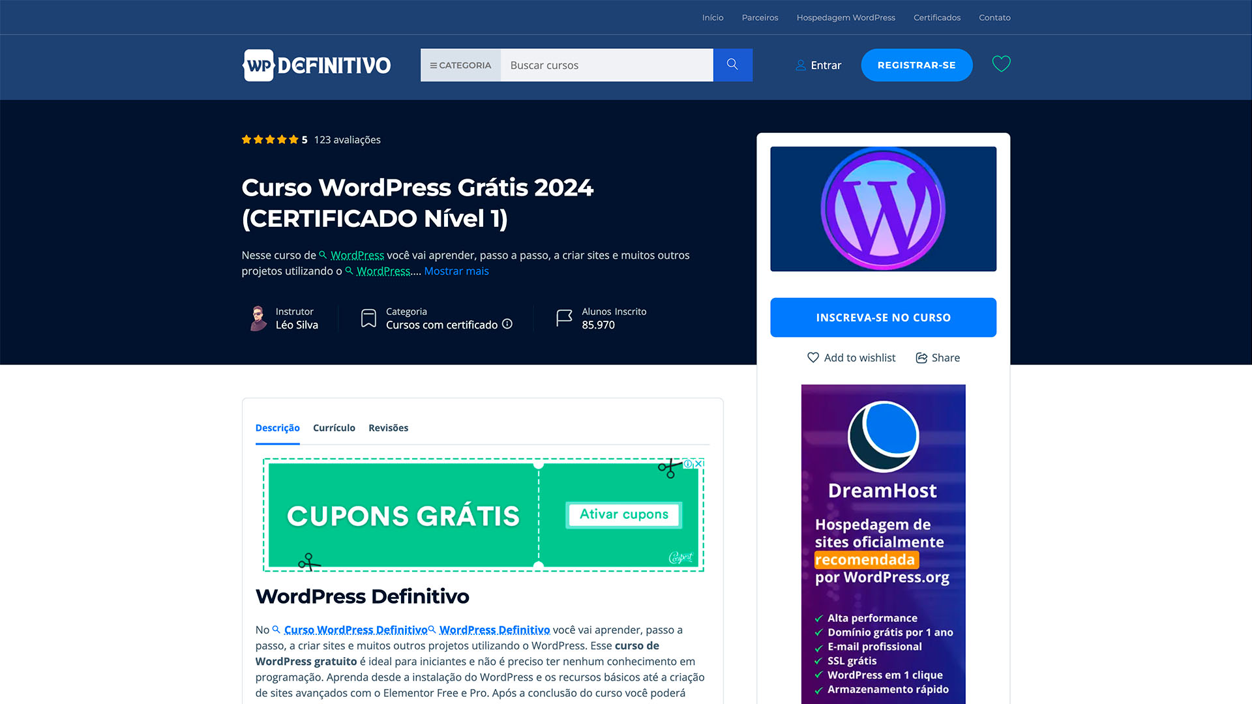The height and width of the screenshot is (704, 1252).
Task: Open the wishlist heart icon in header
Action: [x=1001, y=64]
